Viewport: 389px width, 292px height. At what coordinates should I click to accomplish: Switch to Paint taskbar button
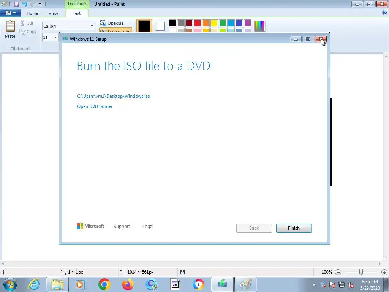click(246, 284)
